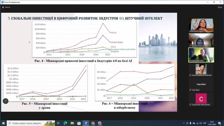The image size is (224, 126).
Task: Open Google Chrome from the taskbar
Action: pyautogui.click(x=93, y=123)
